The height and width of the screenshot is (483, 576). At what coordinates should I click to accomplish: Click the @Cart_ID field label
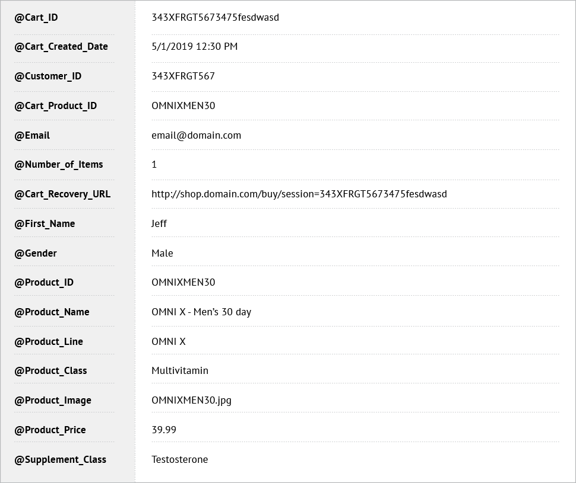coord(36,18)
